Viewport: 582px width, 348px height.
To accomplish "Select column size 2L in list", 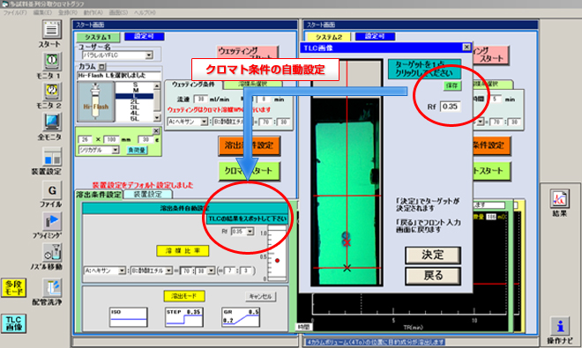I will pos(135,101).
